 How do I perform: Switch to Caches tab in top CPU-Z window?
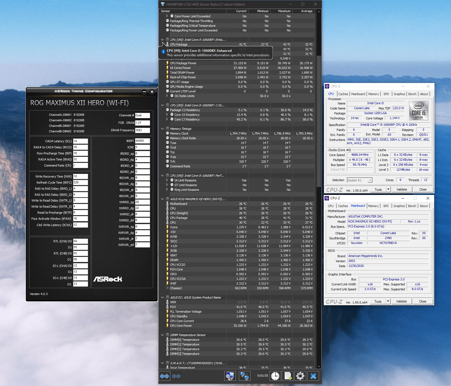[x=343, y=94]
